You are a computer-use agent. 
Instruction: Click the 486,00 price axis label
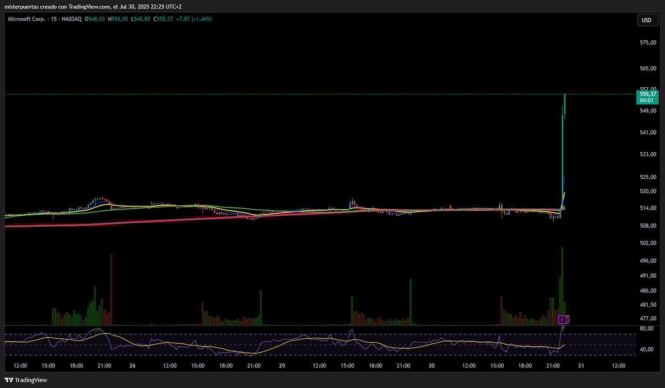click(x=648, y=291)
